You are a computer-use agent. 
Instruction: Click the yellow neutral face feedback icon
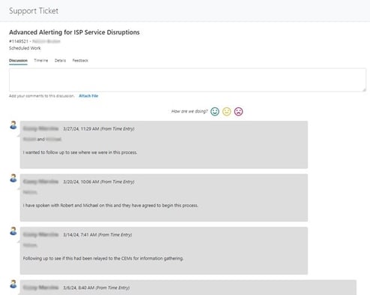[227, 111]
